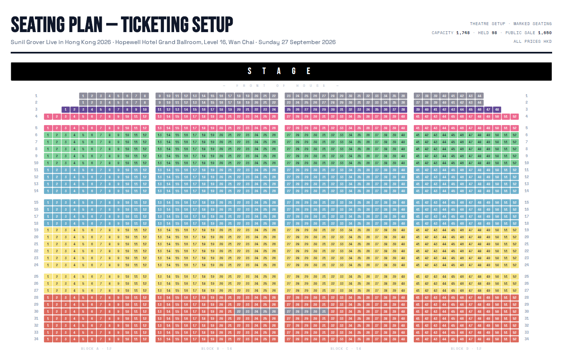
Task: Pick green seat 13 in row 6
Action: (160, 135)
